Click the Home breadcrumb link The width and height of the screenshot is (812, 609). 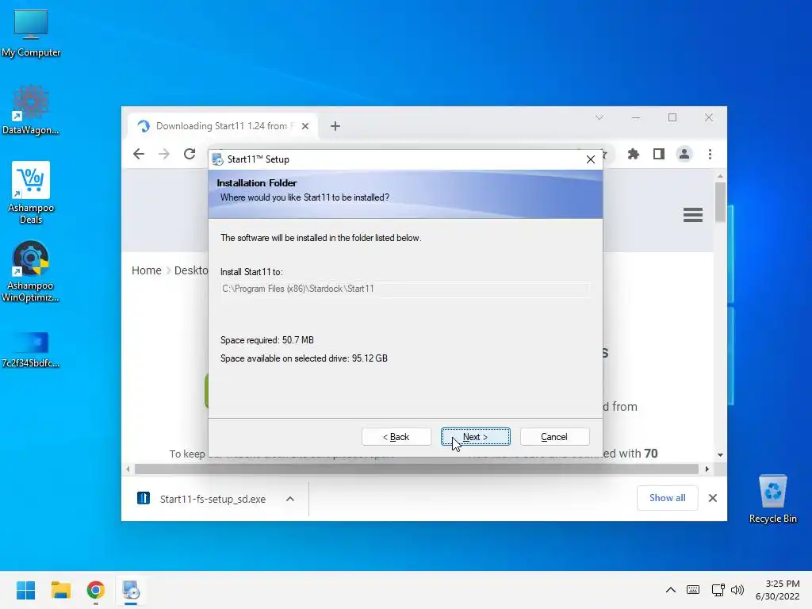tap(147, 270)
